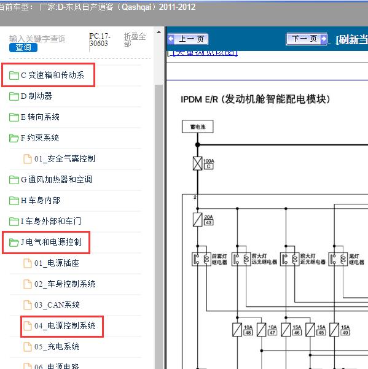The image size is (368, 369).
Task: Click the 尾灯继电器 relay symbol
Action: coord(338,259)
